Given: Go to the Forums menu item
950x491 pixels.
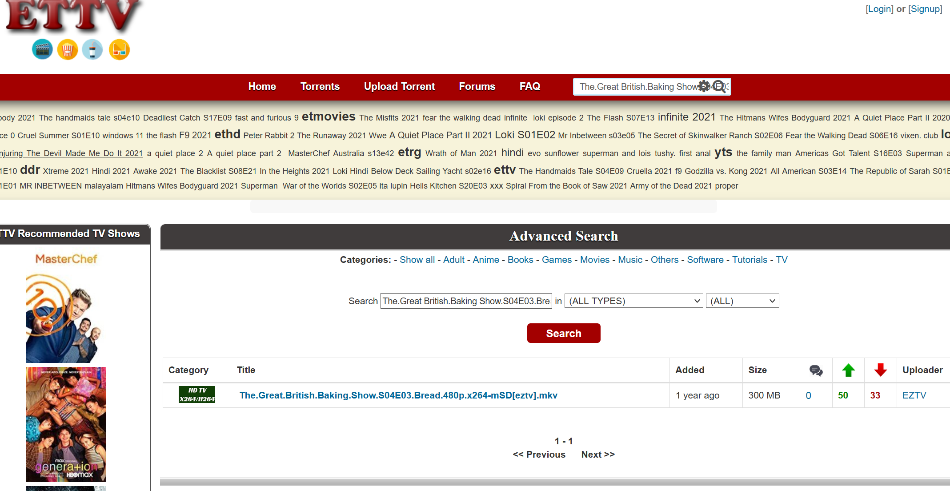Looking at the screenshot, I should coord(477,86).
